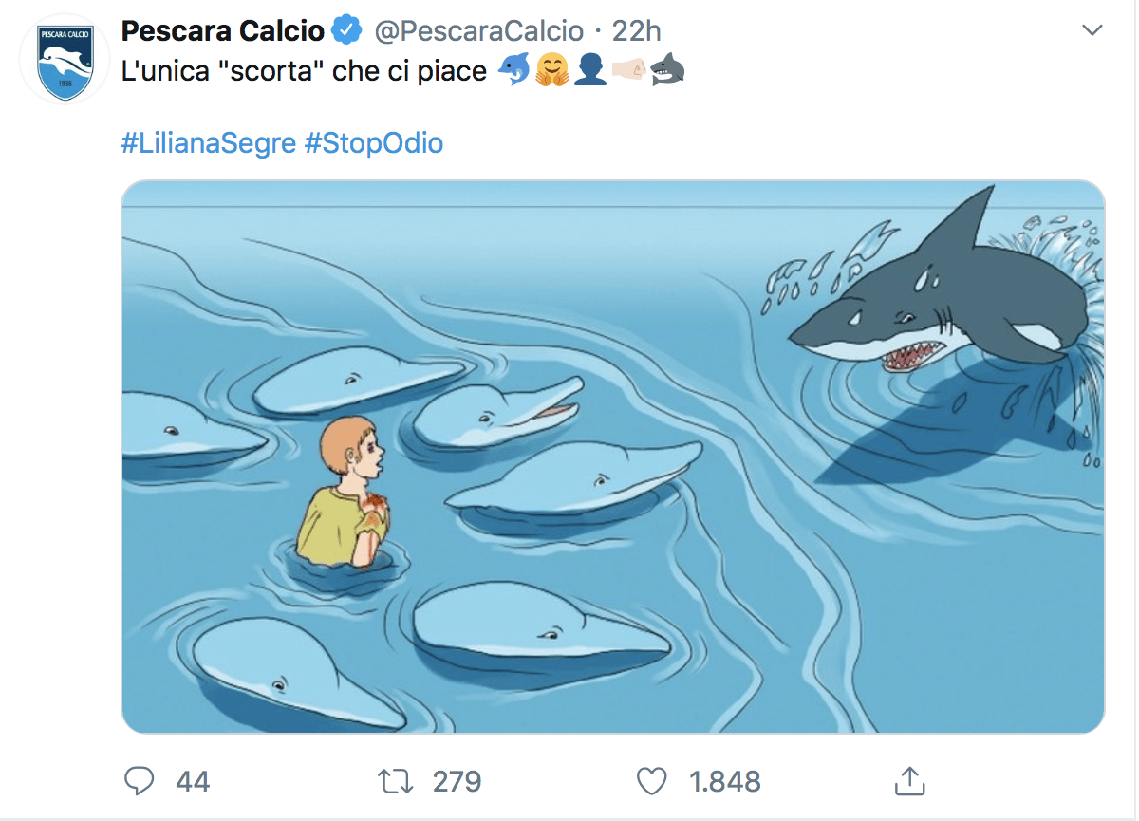1139x821 pixels.
Task: Like the tweet with the heart icon
Action: [x=651, y=781]
